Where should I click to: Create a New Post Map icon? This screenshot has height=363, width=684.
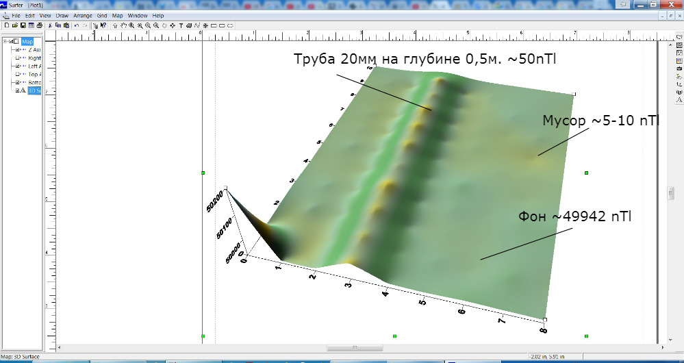(679, 53)
